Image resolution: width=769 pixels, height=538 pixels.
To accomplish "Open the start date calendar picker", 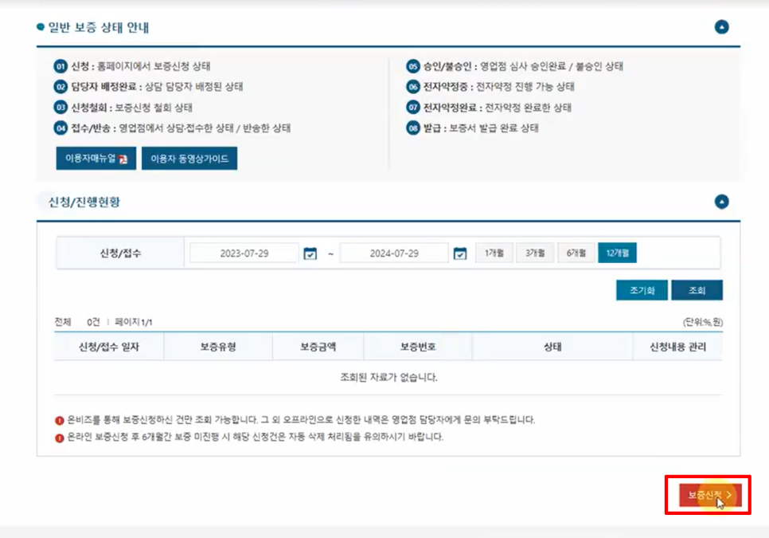I will (x=310, y=253).
